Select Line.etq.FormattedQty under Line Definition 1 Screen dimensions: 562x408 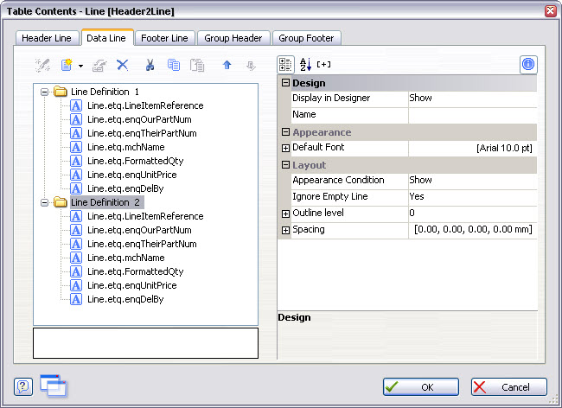tap(135, 161)
